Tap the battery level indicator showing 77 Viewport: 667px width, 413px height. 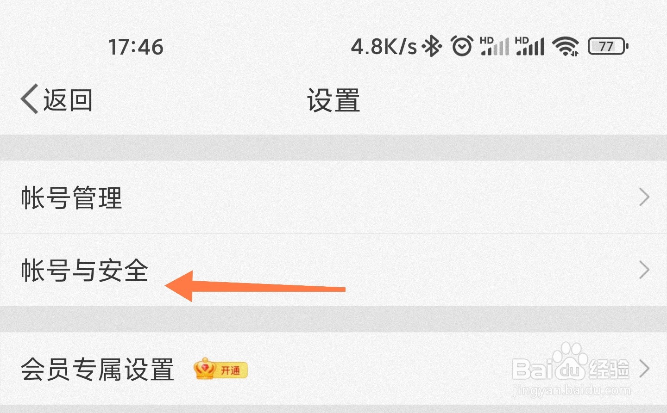[608, 46]
